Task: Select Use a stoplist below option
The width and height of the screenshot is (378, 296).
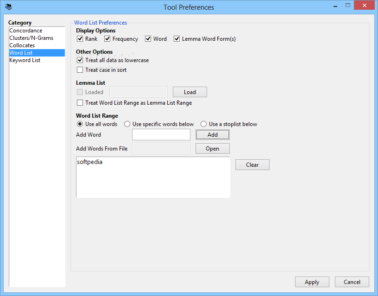Action: click(203, 124)
